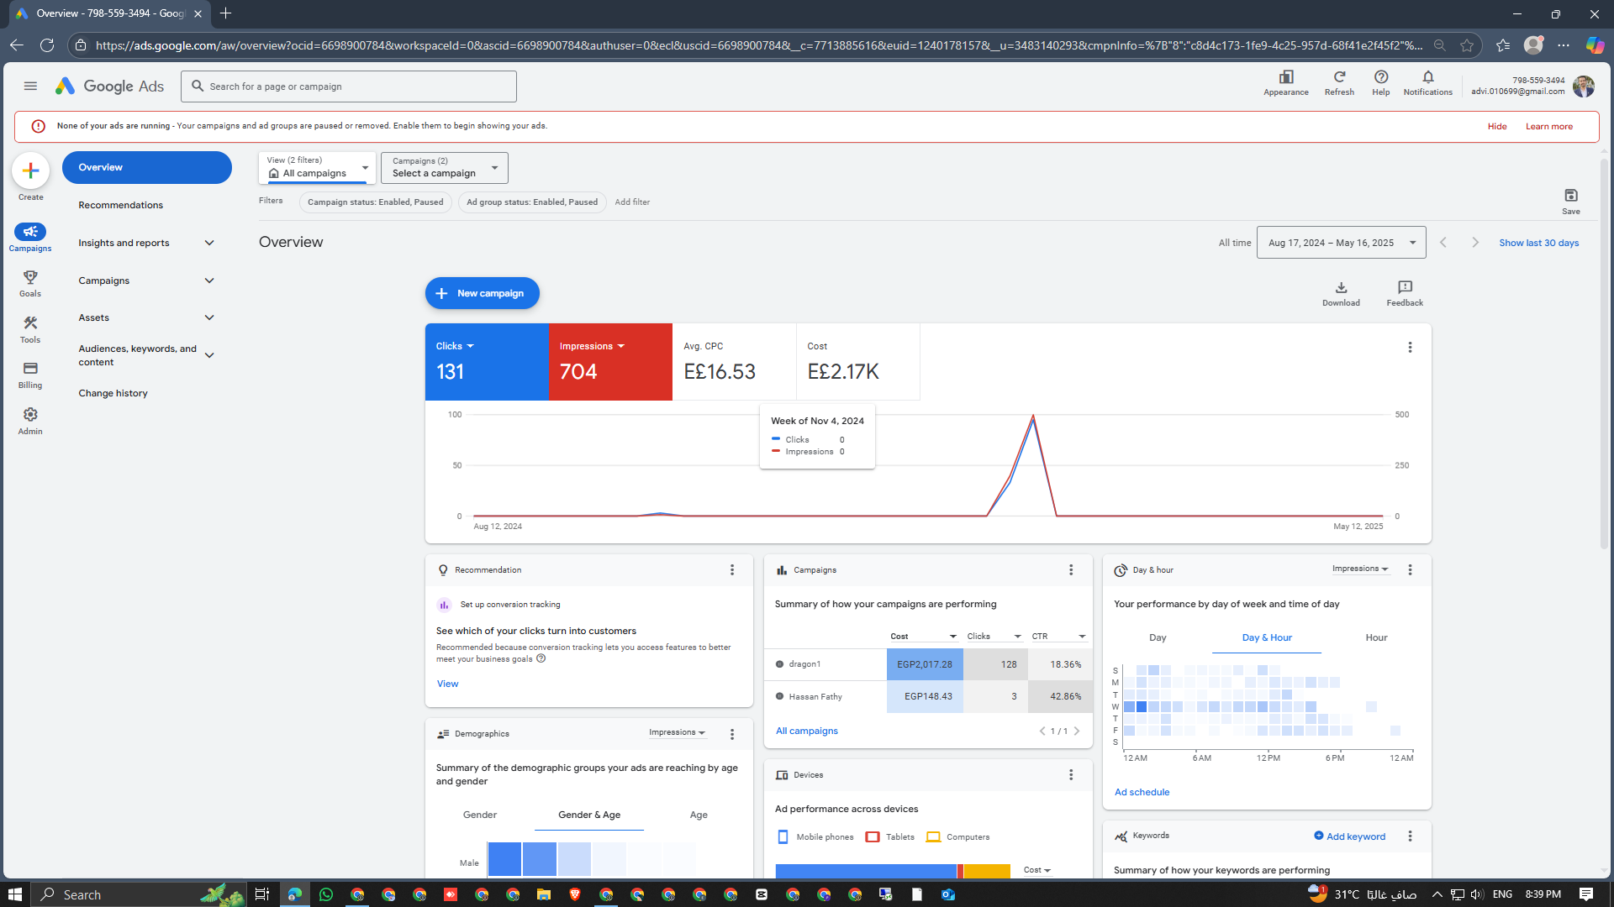Open Campaigns card more options
1614x907 pixels.
point(1071,569)
